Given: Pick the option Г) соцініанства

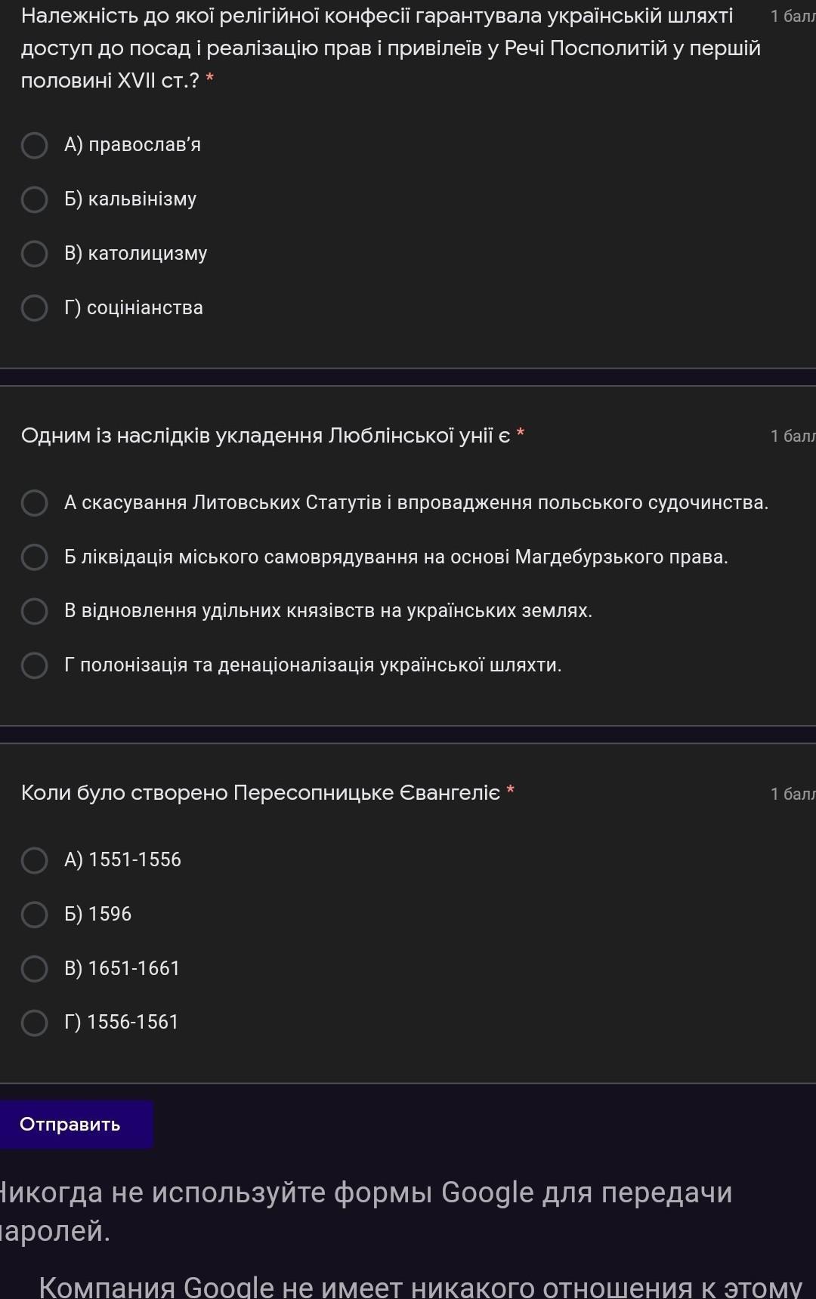Looking at the screenshot, I should click(x=34, y=308).
